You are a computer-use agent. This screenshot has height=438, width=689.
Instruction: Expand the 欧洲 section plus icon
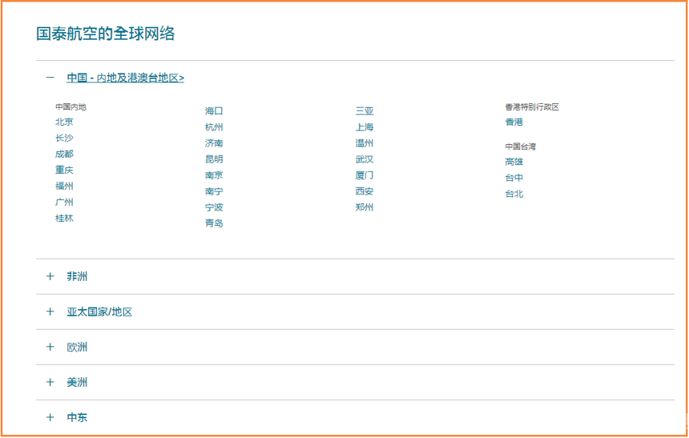click(50, 347)
